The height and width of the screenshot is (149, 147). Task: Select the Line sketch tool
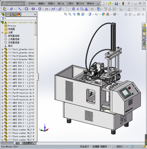coord(20,9)
